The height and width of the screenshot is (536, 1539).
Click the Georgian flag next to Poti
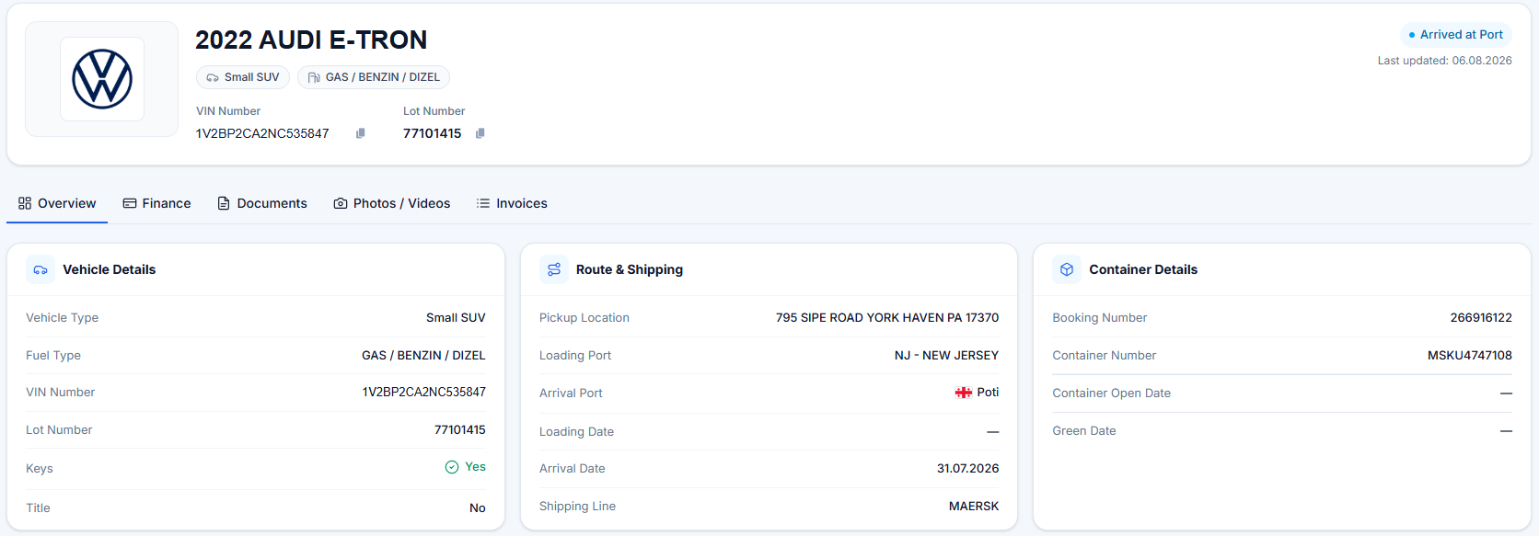click(x=964, y=393)
